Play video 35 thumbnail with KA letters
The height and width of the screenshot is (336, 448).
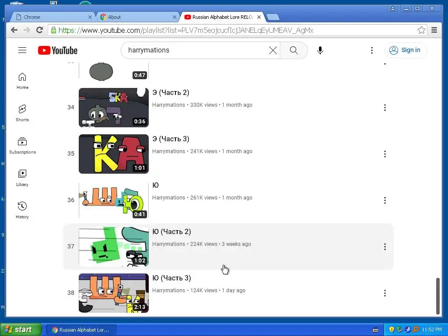tap(114, 154)
